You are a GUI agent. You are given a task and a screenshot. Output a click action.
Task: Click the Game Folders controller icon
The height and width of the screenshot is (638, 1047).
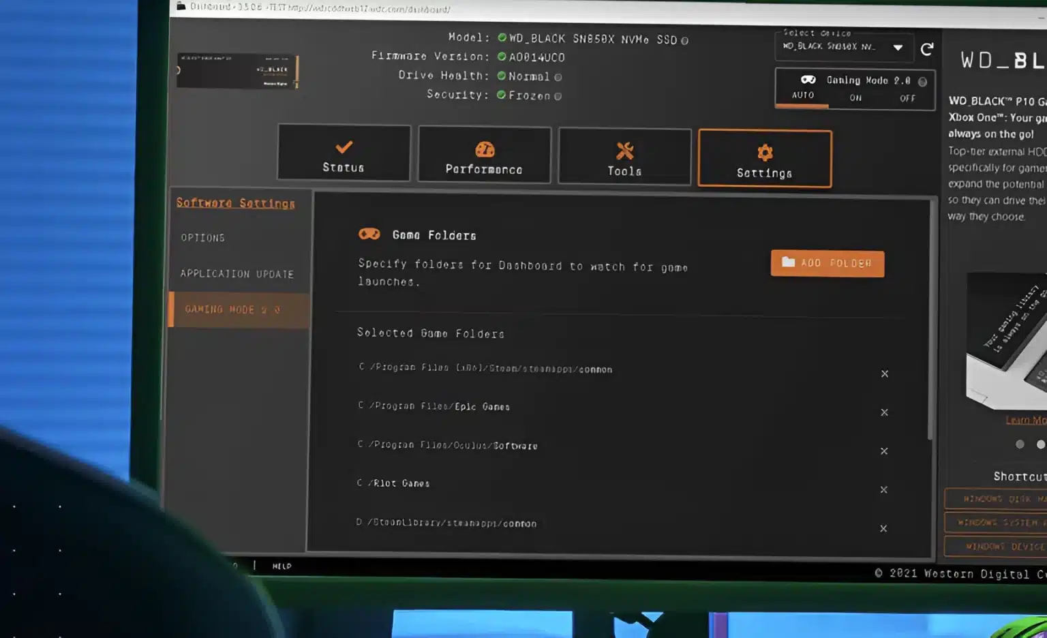(x=369, y=234)
